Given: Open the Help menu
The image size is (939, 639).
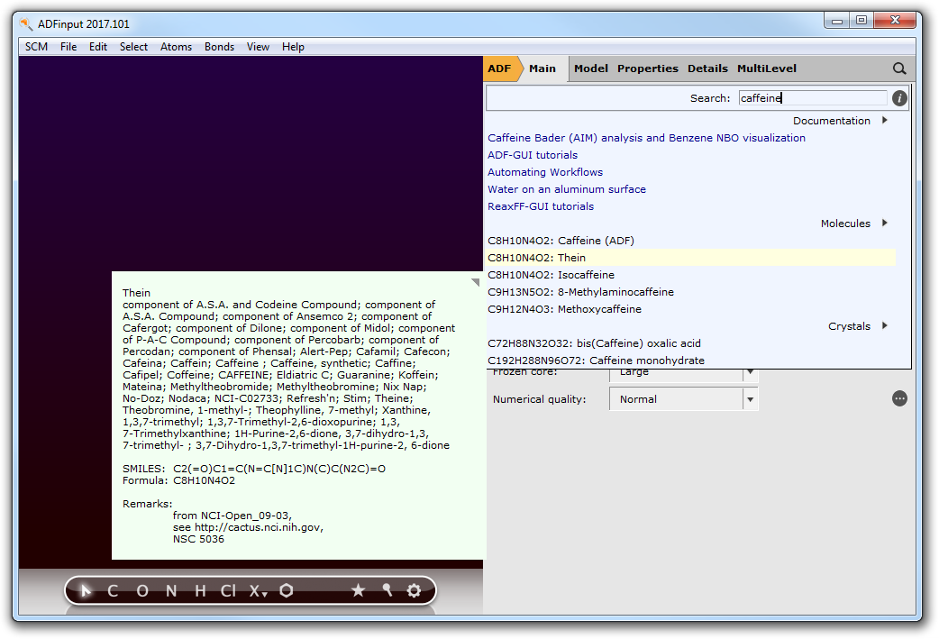Looking at the screenshot, I should [294, 47].
